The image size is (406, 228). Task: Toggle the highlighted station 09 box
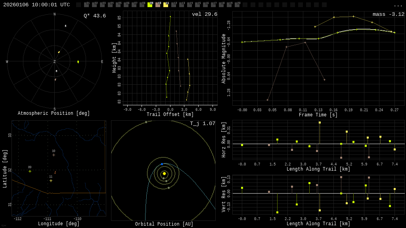point(150,5)
